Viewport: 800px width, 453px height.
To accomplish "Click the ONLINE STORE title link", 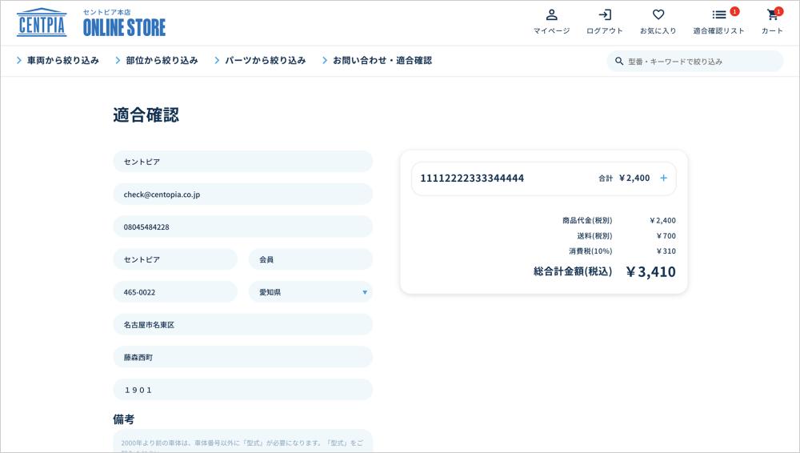I will [x=124, y=27].
